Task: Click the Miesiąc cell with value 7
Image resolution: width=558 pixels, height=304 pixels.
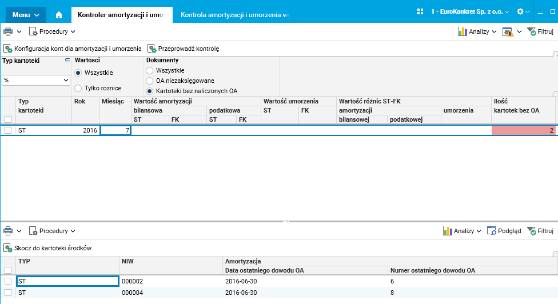Action: coord(115,130)
